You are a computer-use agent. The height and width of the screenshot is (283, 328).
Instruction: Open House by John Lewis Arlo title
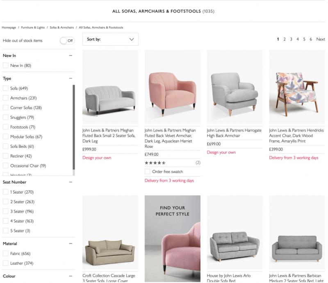tap(229, 278)
